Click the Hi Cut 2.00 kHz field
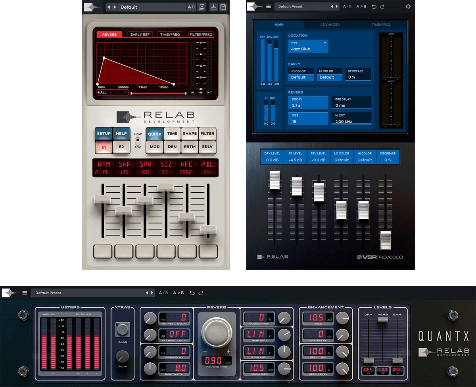The image size is (476, 387). click(x=351, y=119)
